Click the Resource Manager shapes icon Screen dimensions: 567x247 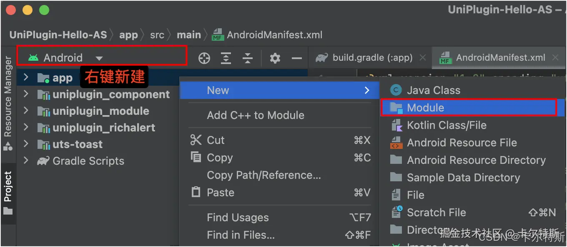click(x=8, y=146)
